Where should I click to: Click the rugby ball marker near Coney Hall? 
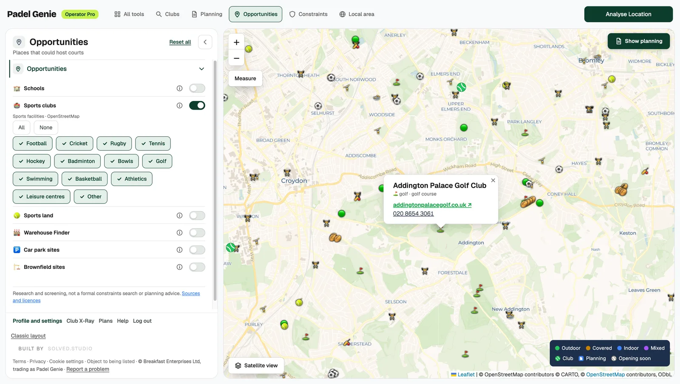click(528, 202)
